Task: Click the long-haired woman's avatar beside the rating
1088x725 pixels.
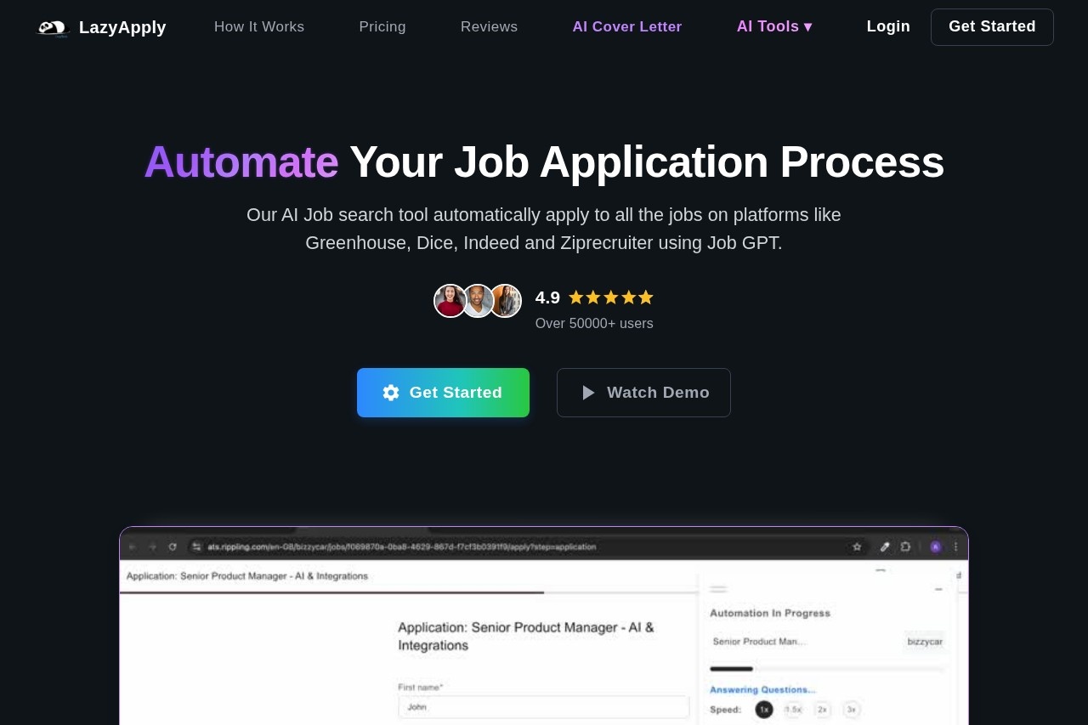Action: point(506,301)
